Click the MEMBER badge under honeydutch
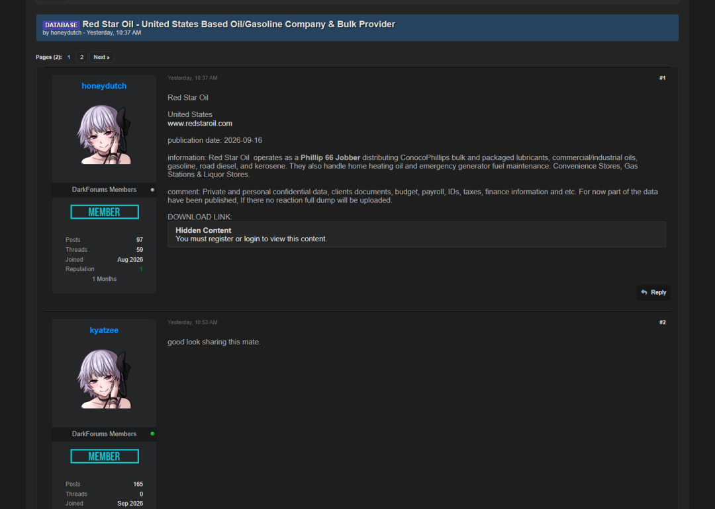Screen dimensions: 715x509 click(x=105, y=212)
